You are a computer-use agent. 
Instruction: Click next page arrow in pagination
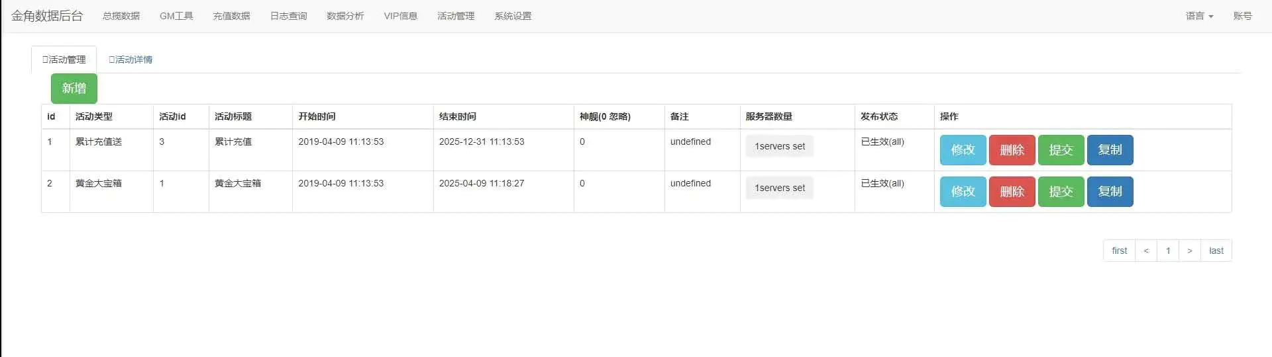pos(1190,251)
